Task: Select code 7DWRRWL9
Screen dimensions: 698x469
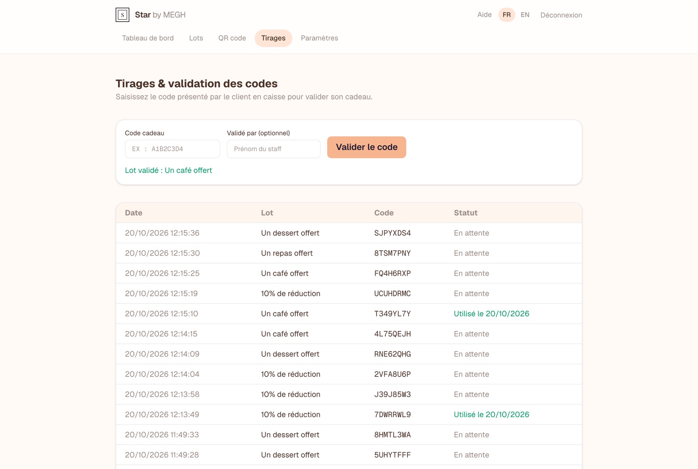Action: point(393,414)
